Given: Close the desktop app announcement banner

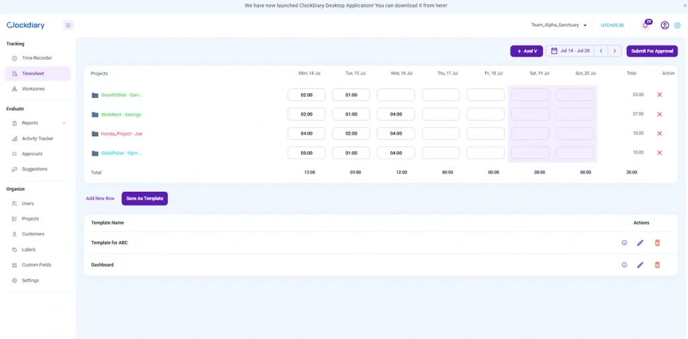Looking at the screenshot, I should 685,5.
